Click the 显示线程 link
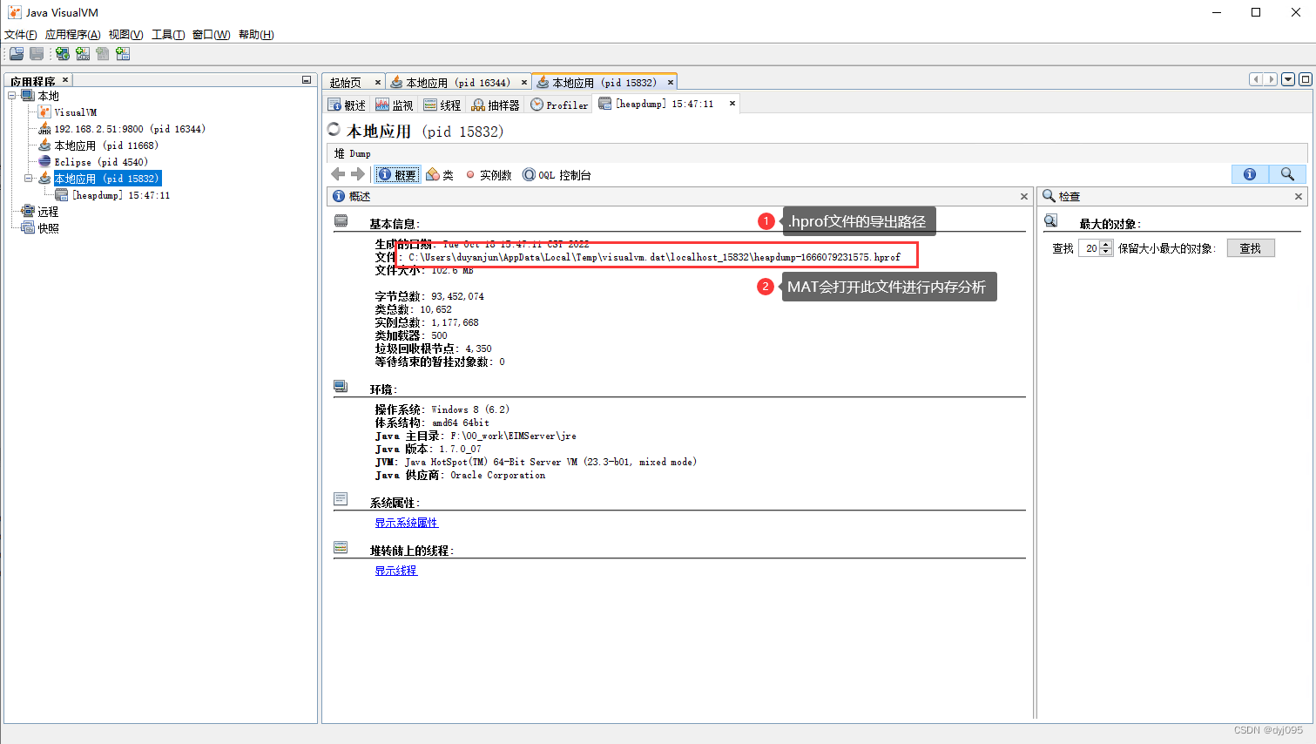Viewport: 1316px width, 744px height. point(396,571)
